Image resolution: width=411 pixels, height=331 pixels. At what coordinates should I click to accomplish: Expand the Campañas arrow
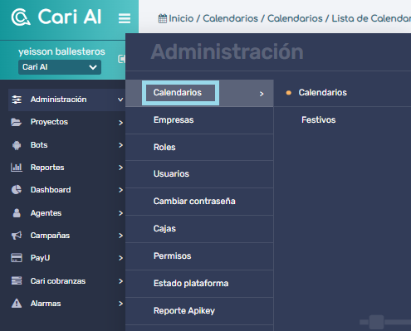pos(120,236)
